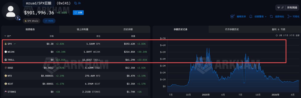Click the WOJAK token icon
Screen dimensions: 301x98
(x=6, y=52)
